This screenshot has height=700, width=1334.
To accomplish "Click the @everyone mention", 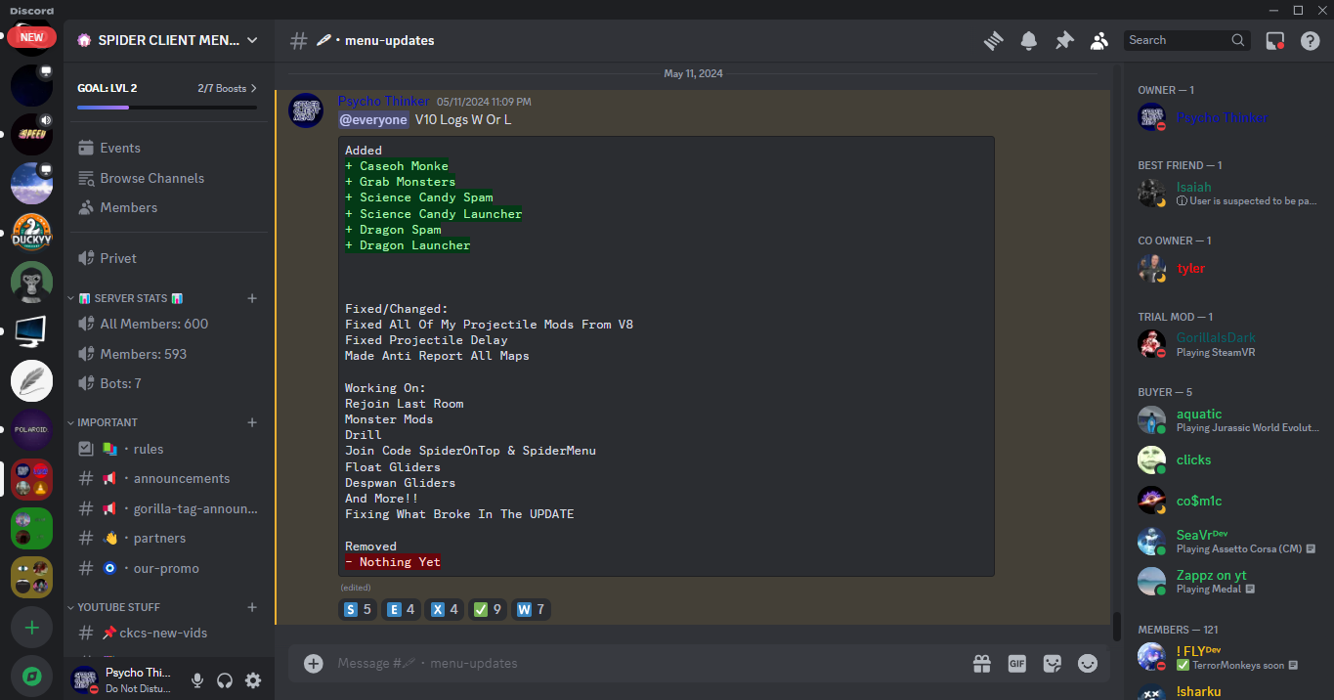I will point(373,119).
